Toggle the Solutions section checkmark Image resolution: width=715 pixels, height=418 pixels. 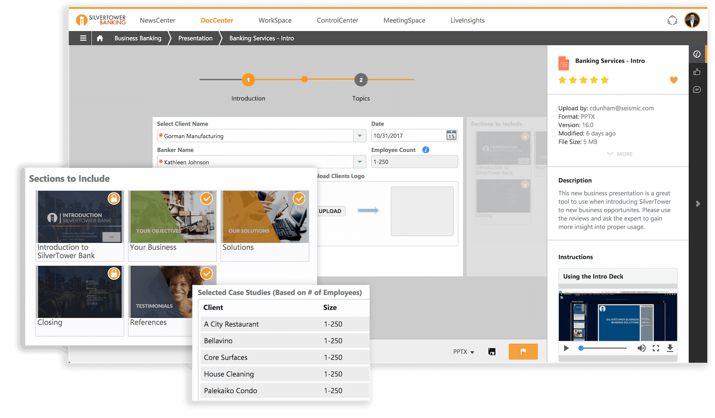299,198
